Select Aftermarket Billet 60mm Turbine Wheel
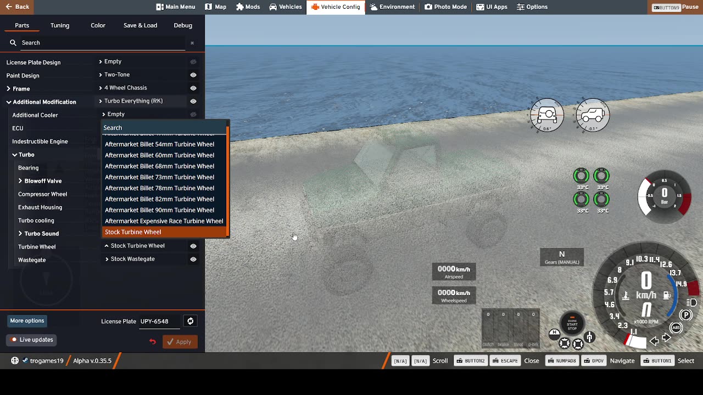The image size is (703, 395). click(x=164, y=155)
